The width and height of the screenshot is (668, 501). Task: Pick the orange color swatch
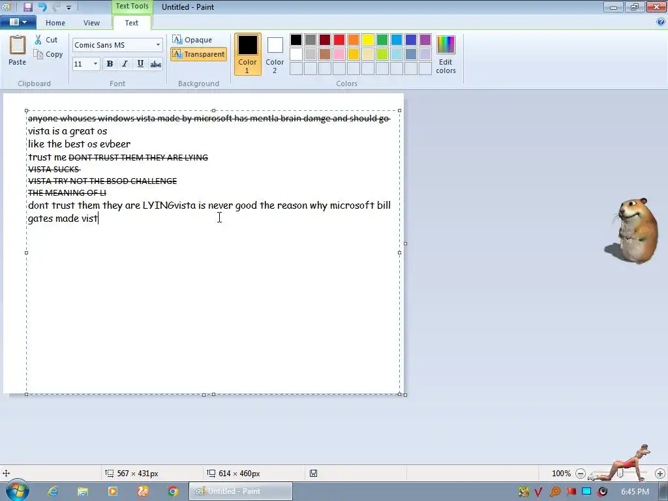click(x=354, y=40)
